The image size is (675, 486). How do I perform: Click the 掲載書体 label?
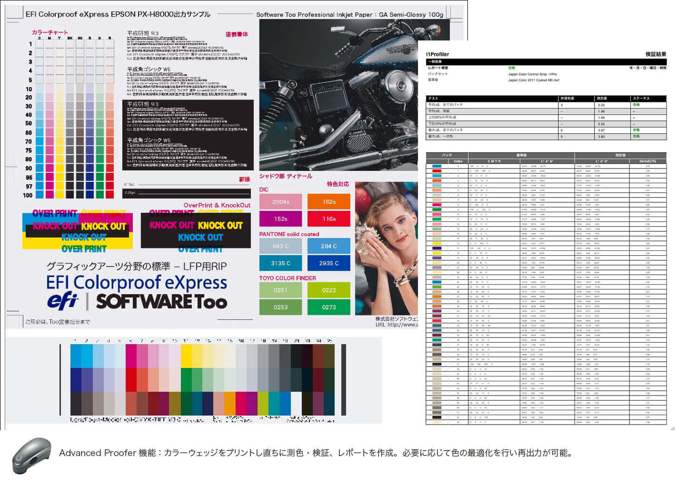[237, 34]
